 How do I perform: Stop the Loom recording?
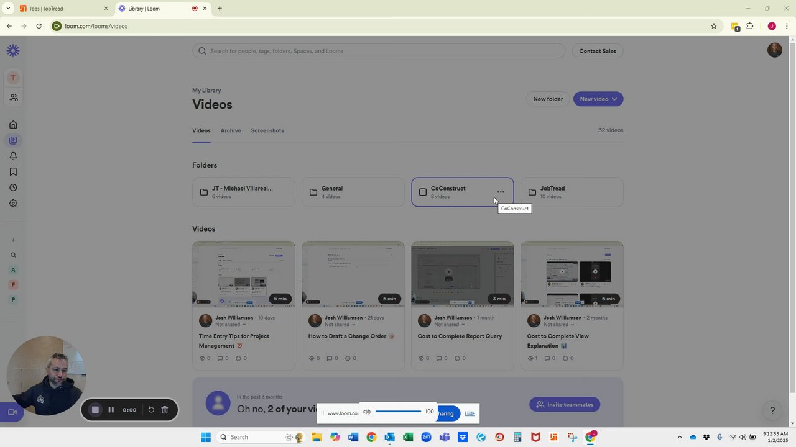[x=95, y=410]
